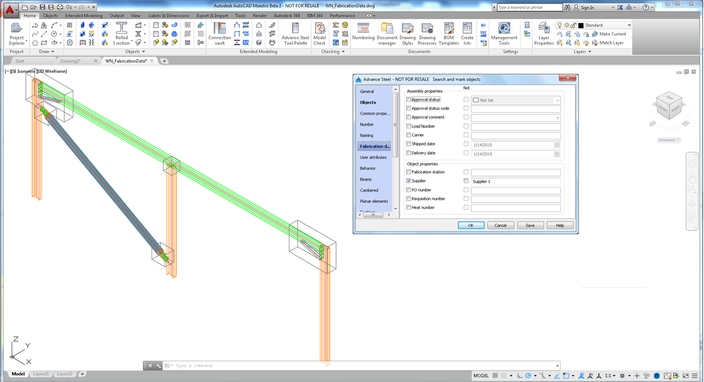Click the Match Layer icon
Screen dimensions: 704x382
pos(595,43)
